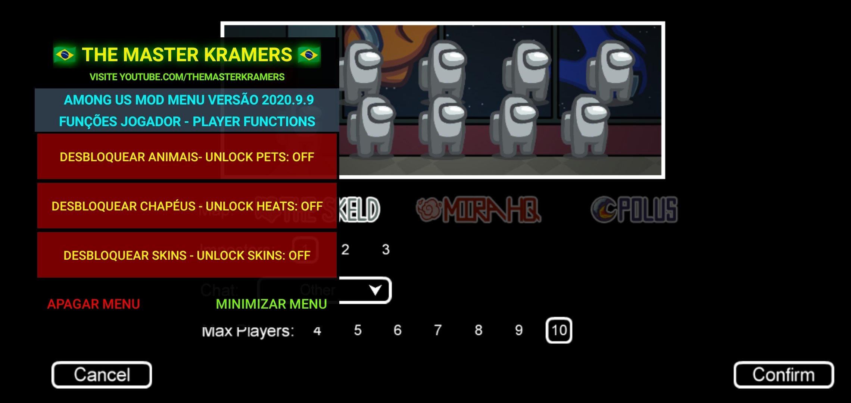The width and height of the screenshot is (851, 403).
Task: Toggle Unlock Hats feature ON
Action: [x=186, y=206]
